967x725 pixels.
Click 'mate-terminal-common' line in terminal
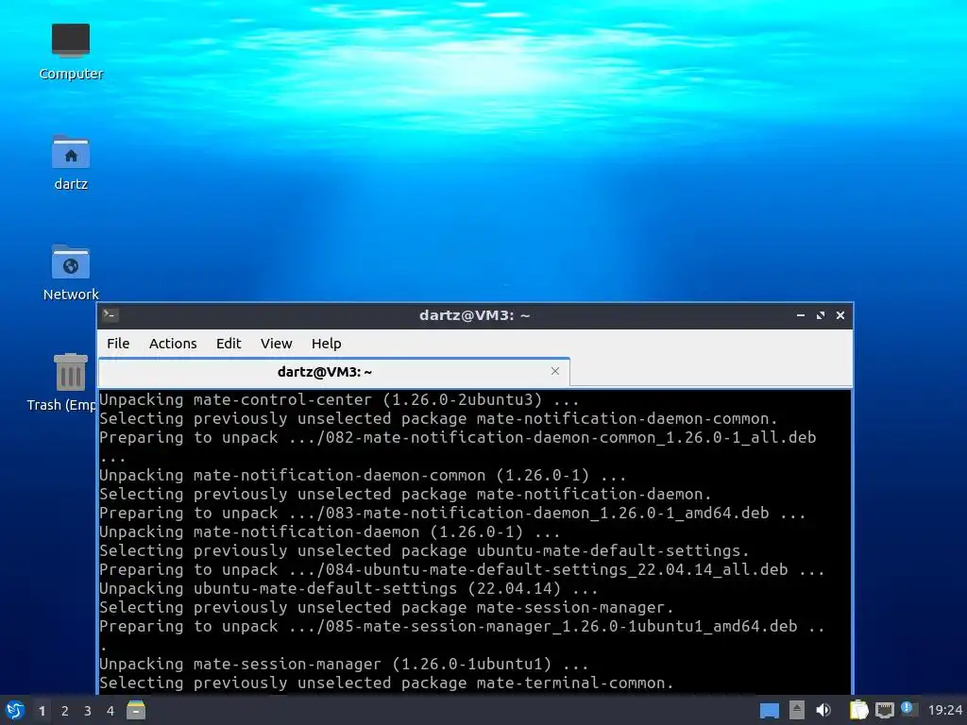point(386,683)
